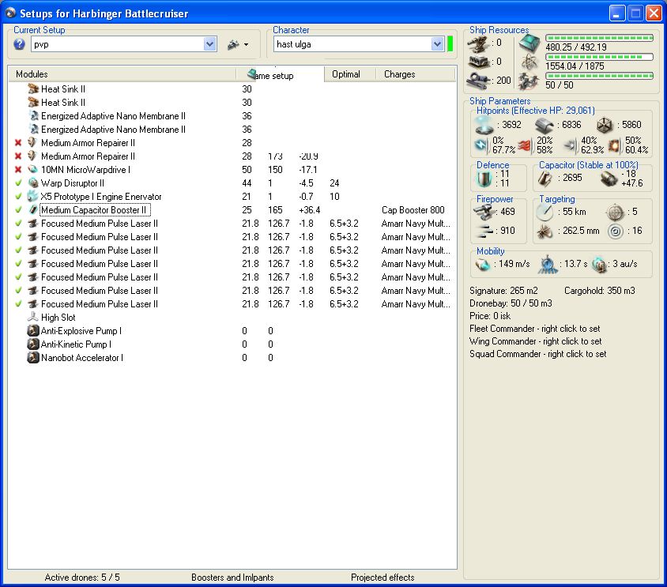This screenshot has width=667, height=587.
Task: Open Projected effects
Action: 382,578
